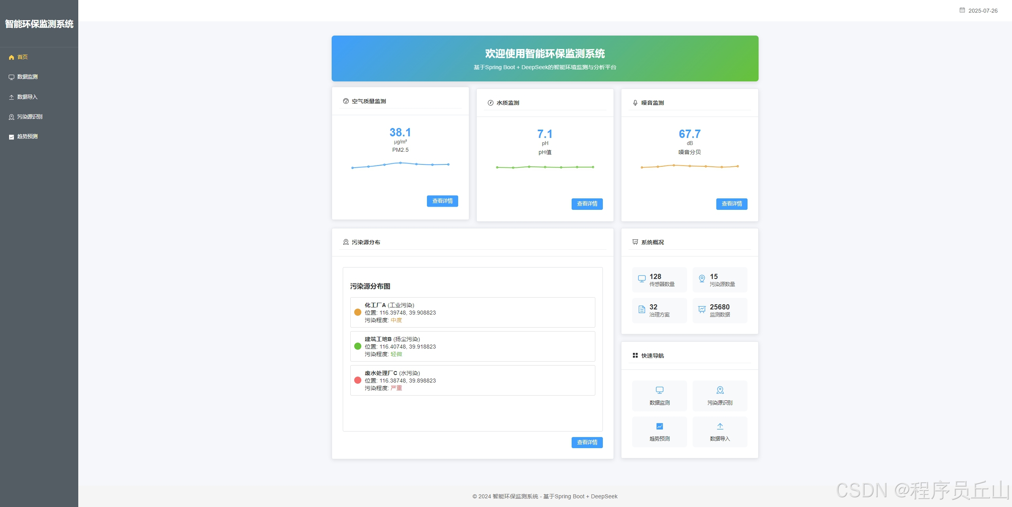
Task: Click the chart icon beside sidebar 趋势预测
Action: 11,137
